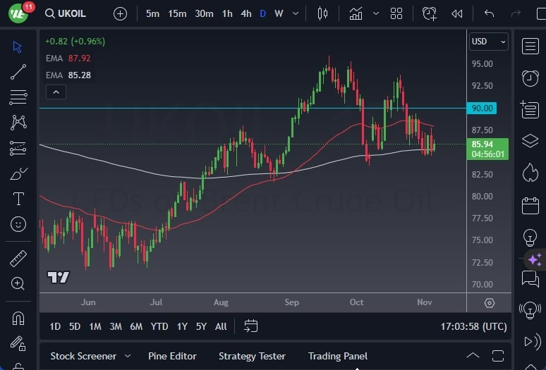This screenshot has width=546, height=370.
Task: Select the Text tool in left toolbar
Action: point(18,199)
